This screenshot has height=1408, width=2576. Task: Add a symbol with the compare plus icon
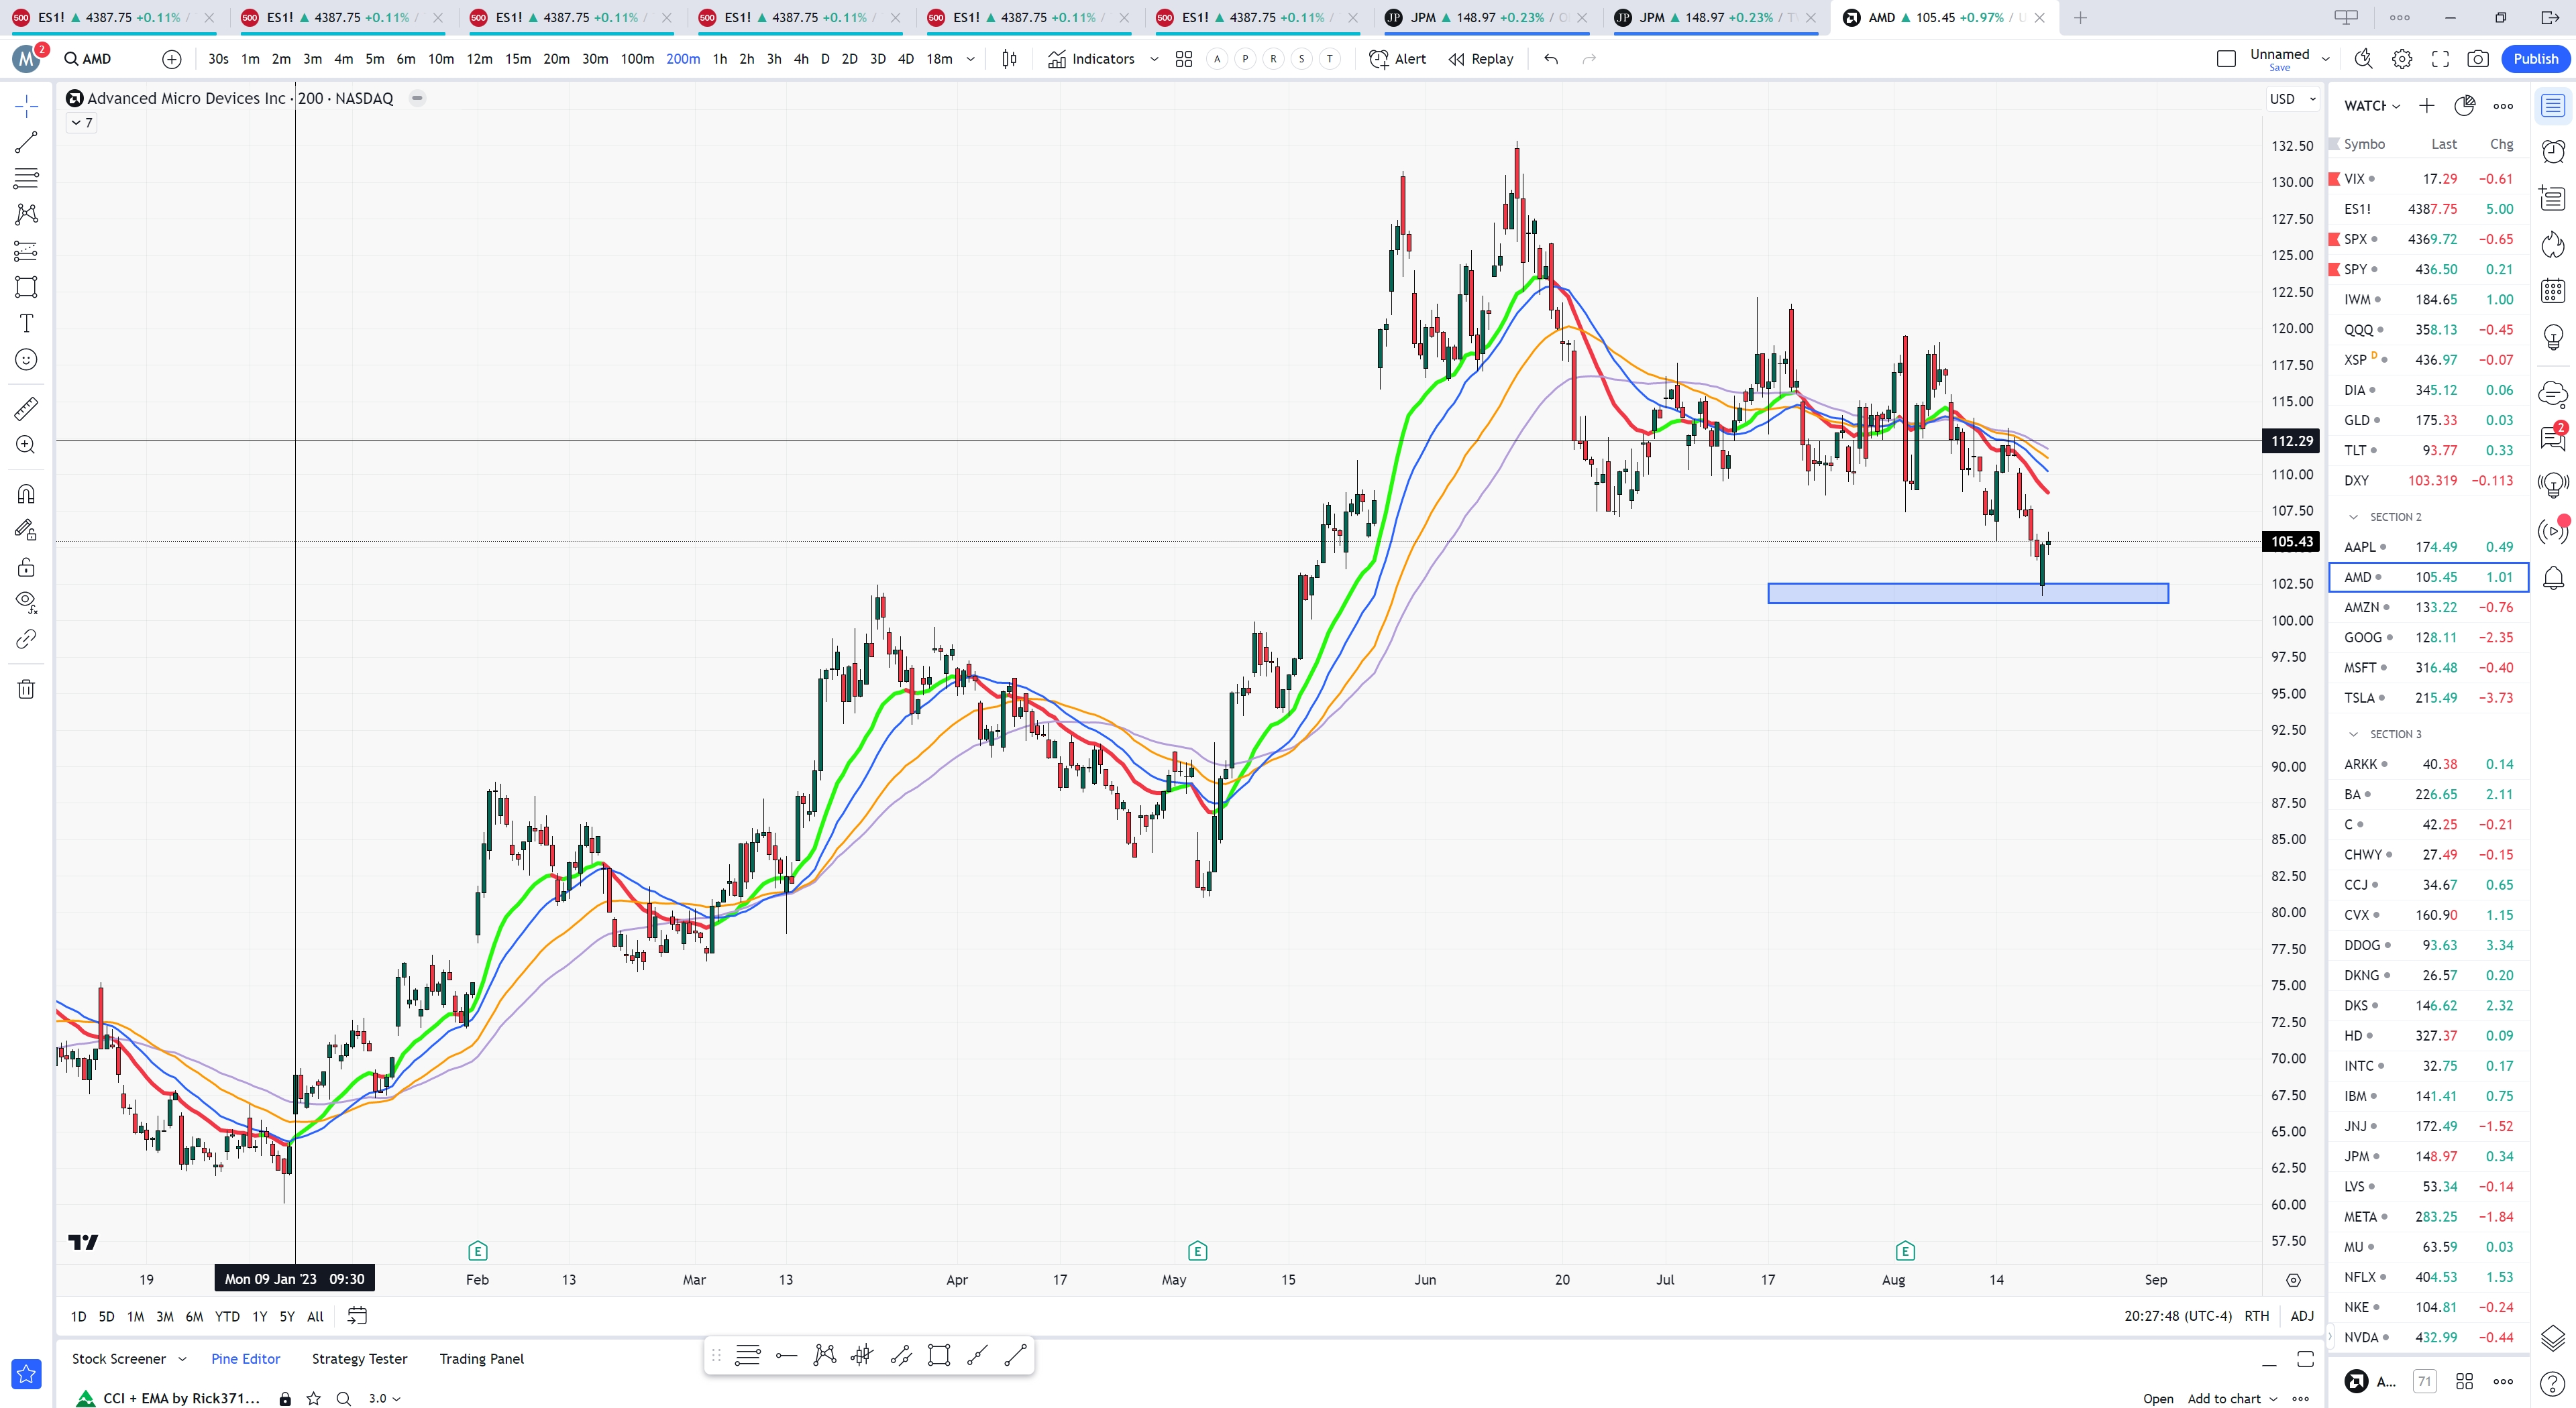pos(172,59)
